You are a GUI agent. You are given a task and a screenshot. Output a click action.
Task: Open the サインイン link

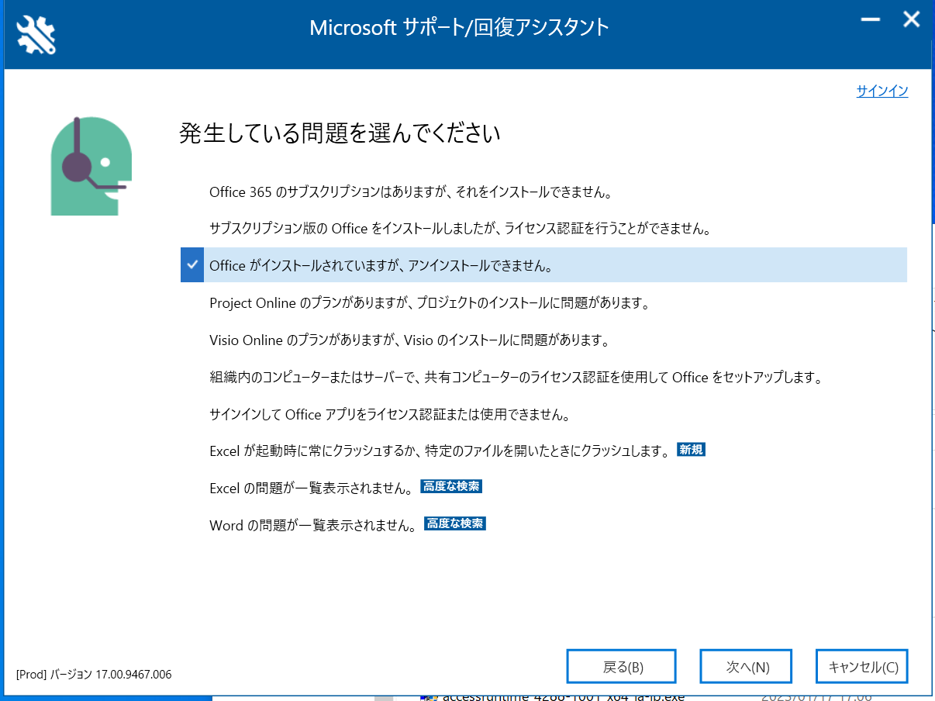point(882,92)
